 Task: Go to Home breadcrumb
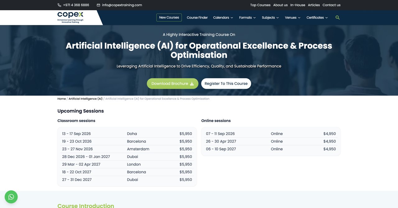coord(62,99)
